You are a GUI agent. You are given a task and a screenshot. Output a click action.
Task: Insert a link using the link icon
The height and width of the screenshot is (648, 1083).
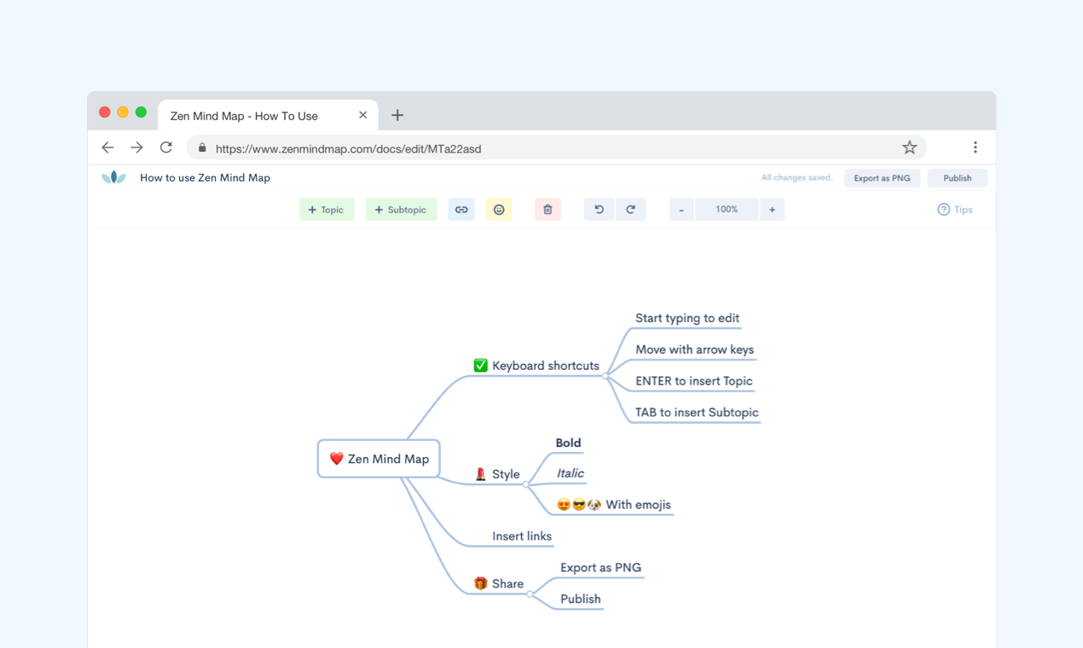(x=461, y=209)
